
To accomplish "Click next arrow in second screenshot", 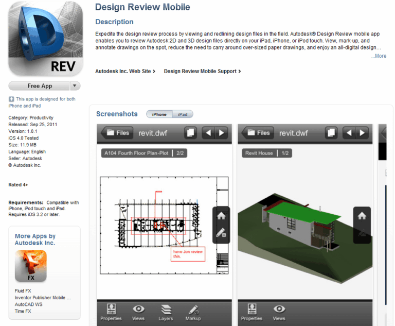I will coord(362,133).
